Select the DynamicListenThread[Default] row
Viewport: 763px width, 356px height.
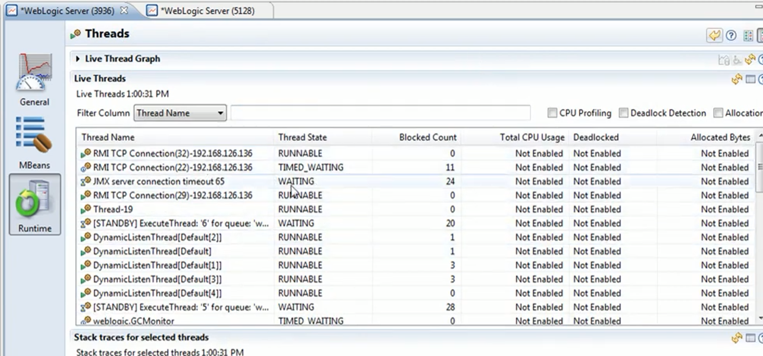[x=415, y=251]
